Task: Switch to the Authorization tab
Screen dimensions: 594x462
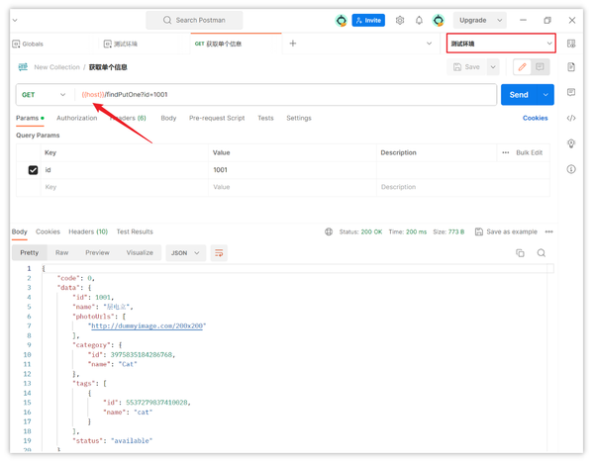Action: pyautogui.click(x=76, y=118)
